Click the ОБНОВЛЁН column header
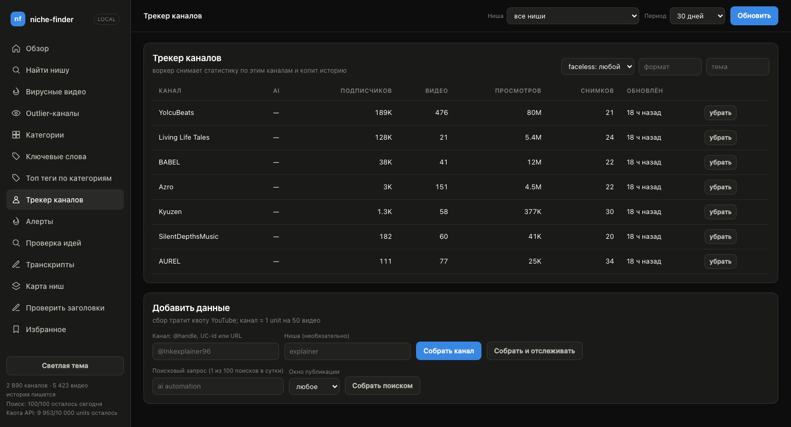The image size is (791, 427). pyautogui.click(x=645, y=91)
